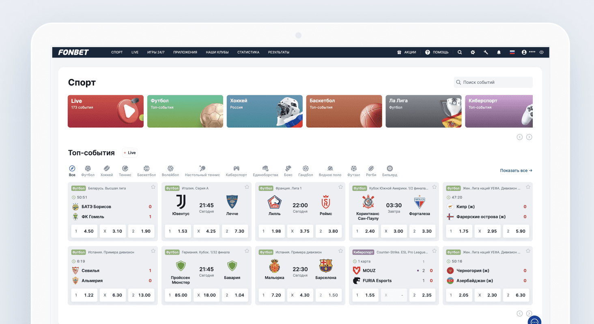Viewport: 594px width, 324px height.
Task: Select the Киберспорт gamepad filter icon
Action: click(x=236, y=168)
